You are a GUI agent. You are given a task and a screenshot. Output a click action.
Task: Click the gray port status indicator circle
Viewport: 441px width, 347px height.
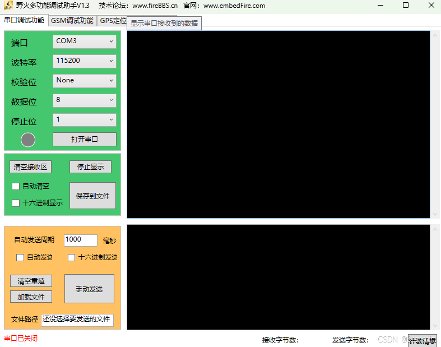[28, 140]
